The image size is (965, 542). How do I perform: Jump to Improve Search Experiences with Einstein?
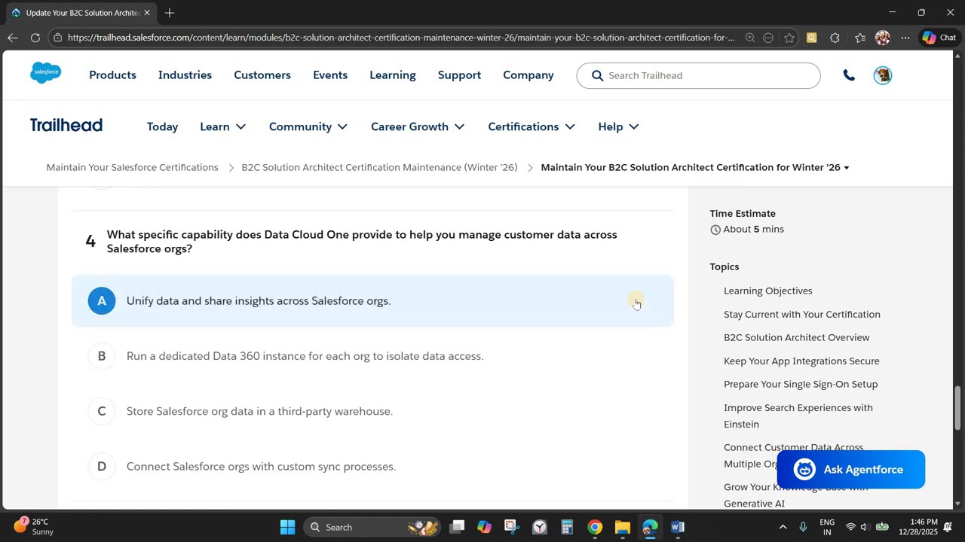pos(798,416)
